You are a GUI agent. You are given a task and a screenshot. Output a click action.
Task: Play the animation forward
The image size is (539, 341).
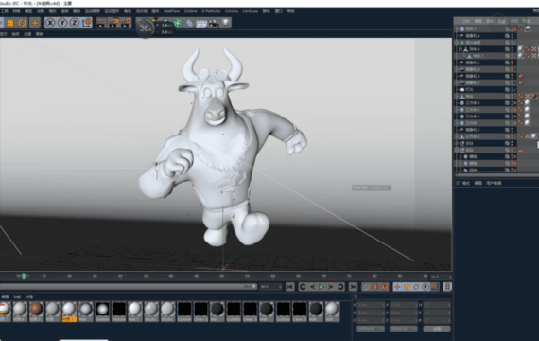[x=322, y=287]
